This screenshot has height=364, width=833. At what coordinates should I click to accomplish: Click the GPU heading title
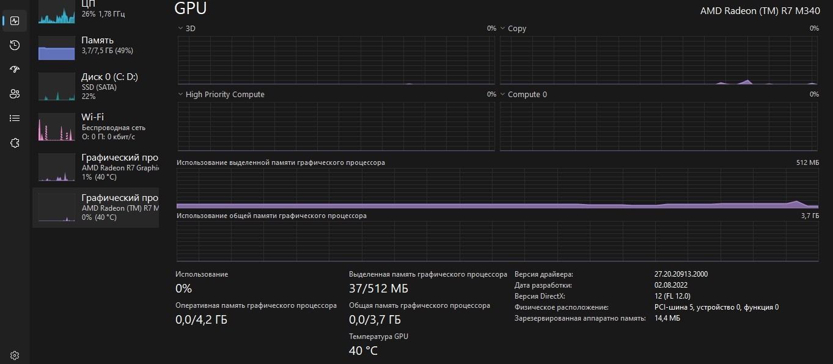191,9
